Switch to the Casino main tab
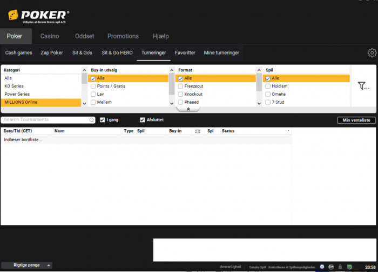Screen dimensions: 378x272 pyautogui.click(x=50, y=36)
